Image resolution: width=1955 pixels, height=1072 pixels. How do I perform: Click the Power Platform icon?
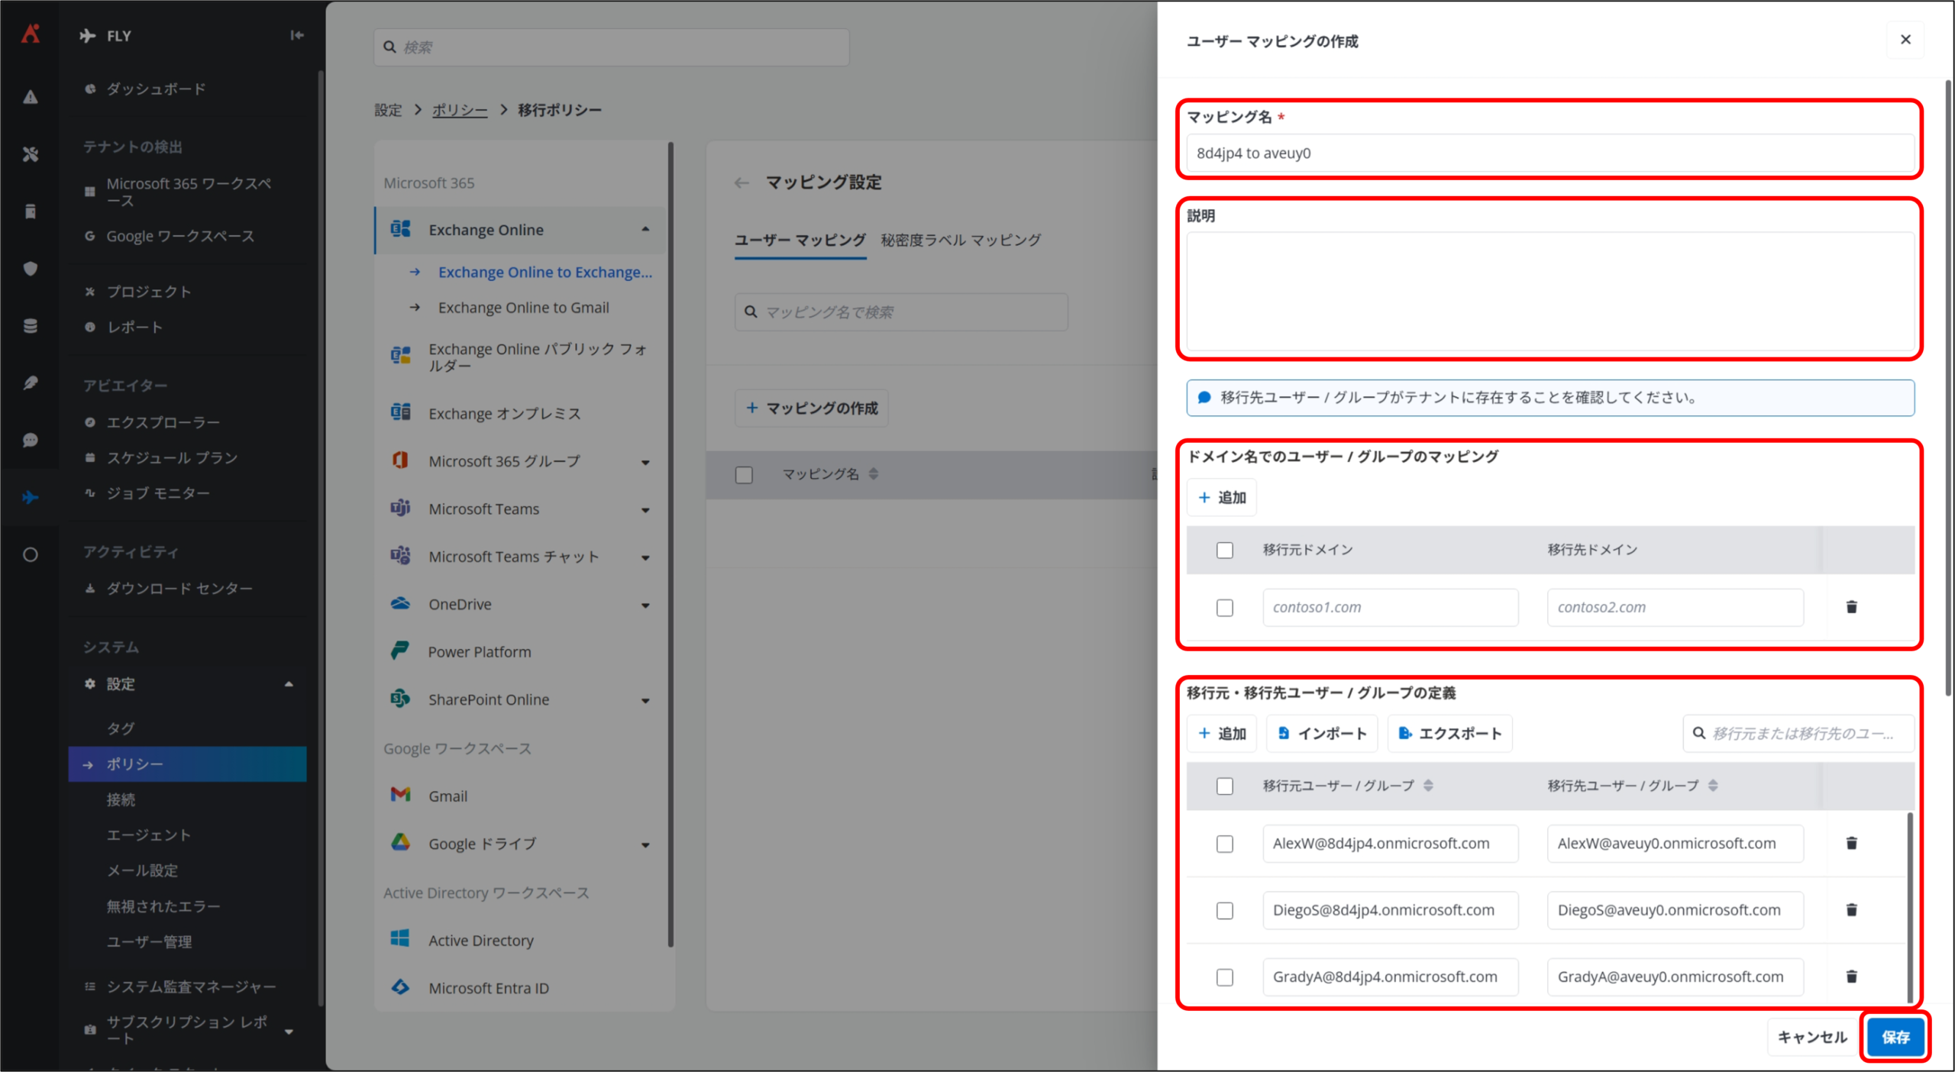coord(400,651)
